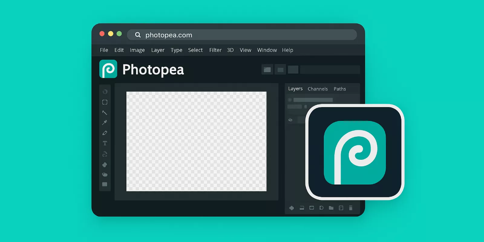Screen dimensions: 484x242
Task: Click the curved arrow icon below the T tool
Action: 105,154
